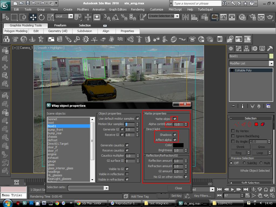Image resolution: width=276 pixels, height=207 pixels.
Task: Choose the Rectangular Selection Region tool
Action: point(14,17)
